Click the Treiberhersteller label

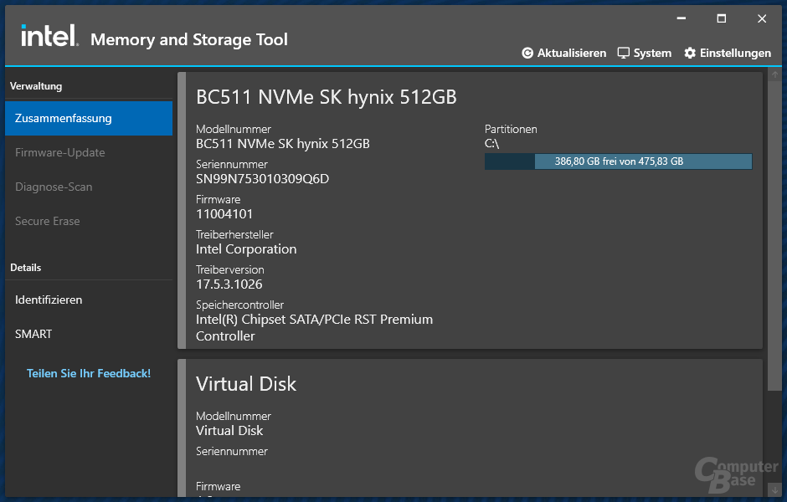point(234,235)
